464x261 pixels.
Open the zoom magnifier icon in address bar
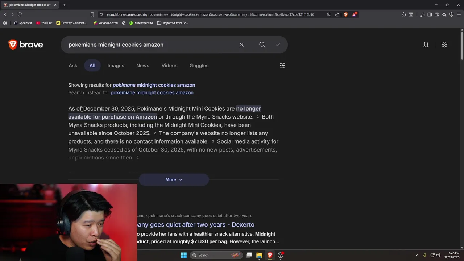[x=329, y=14]
